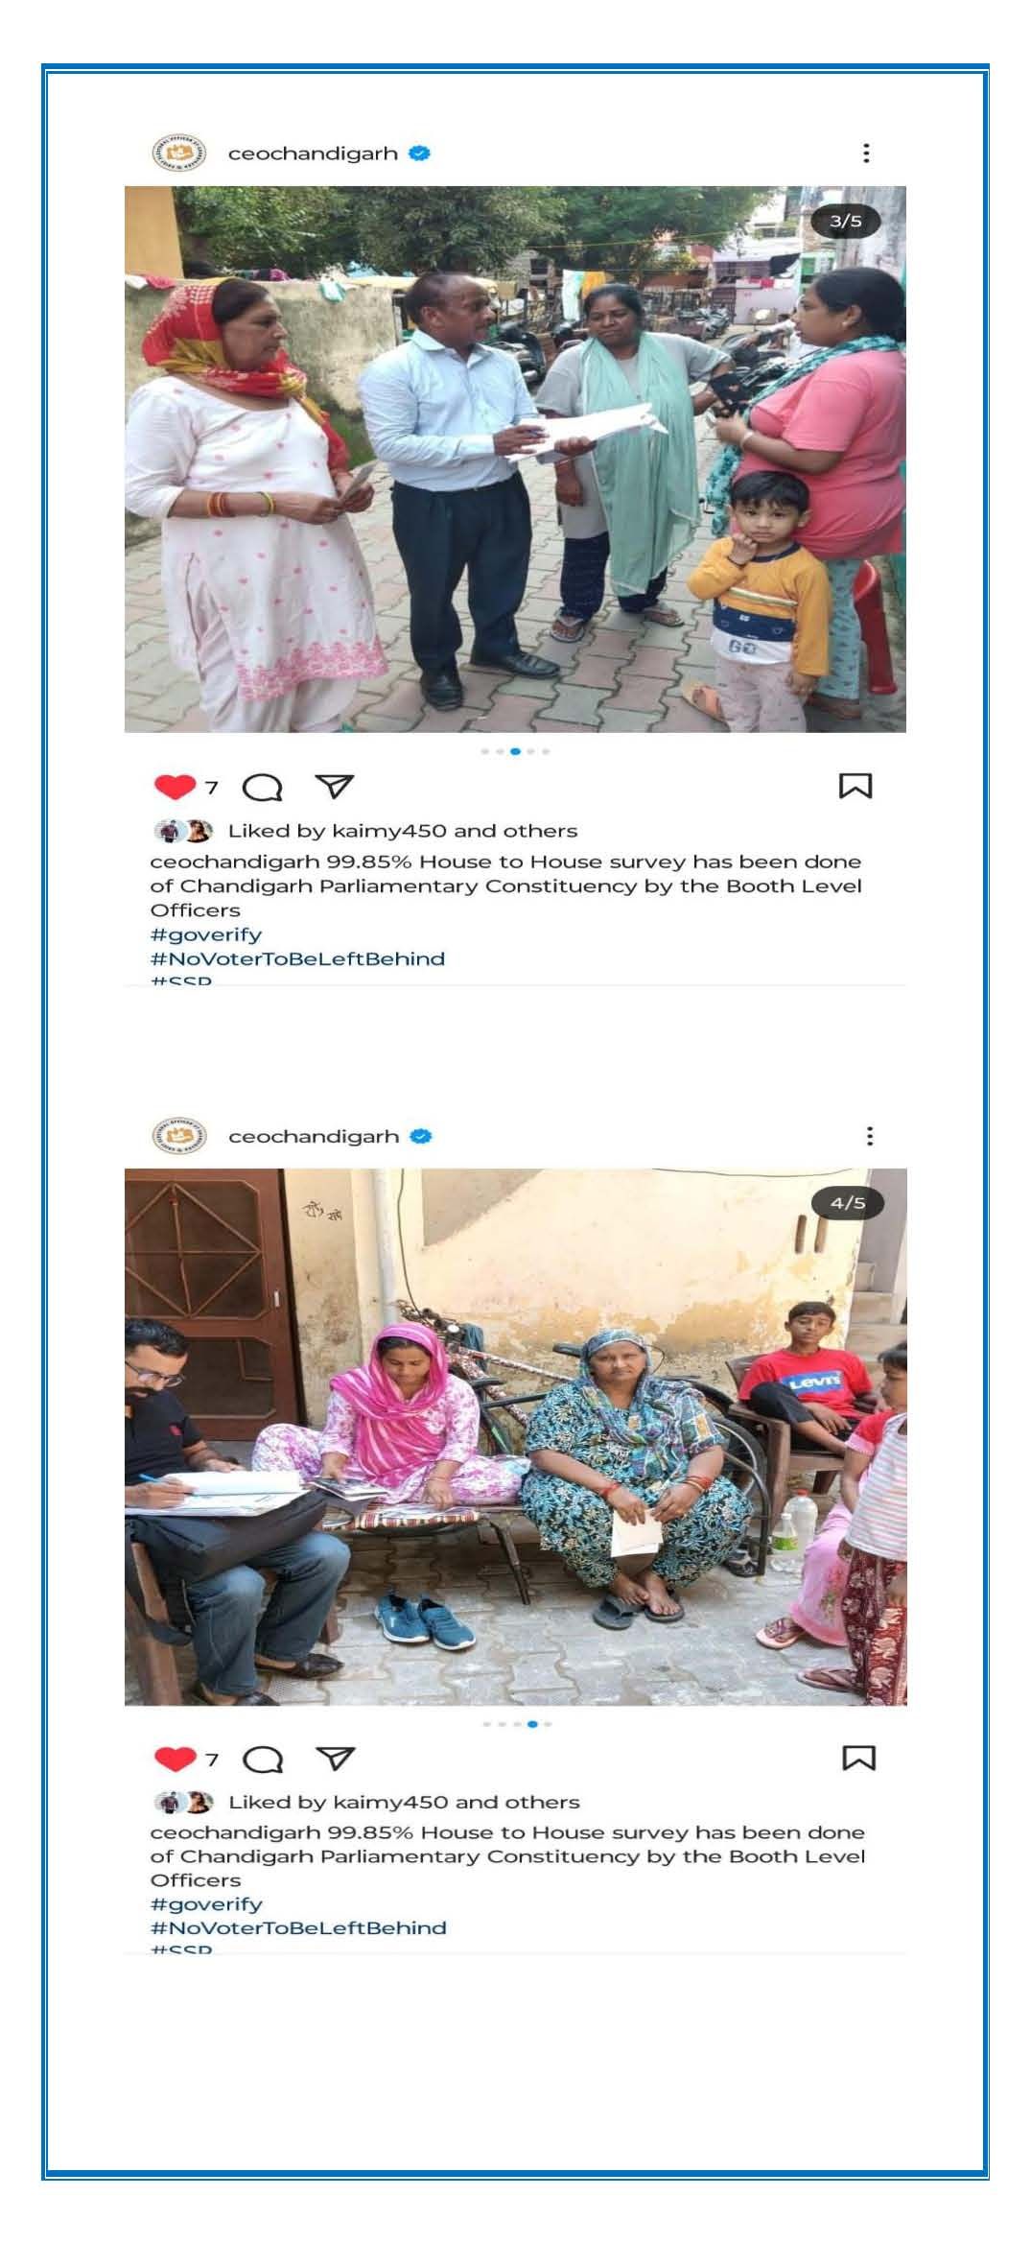Click the #goverify hashtag in first caption

point(206,934)
